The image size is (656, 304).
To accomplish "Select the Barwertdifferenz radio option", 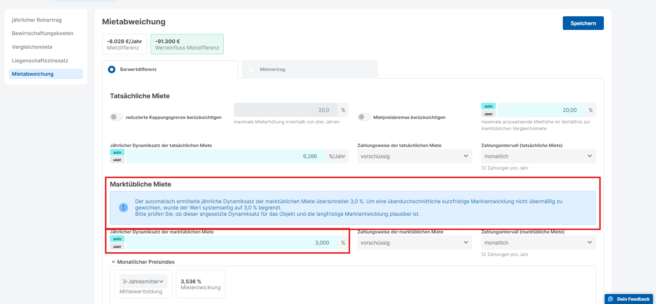I will tap(112, 69).
